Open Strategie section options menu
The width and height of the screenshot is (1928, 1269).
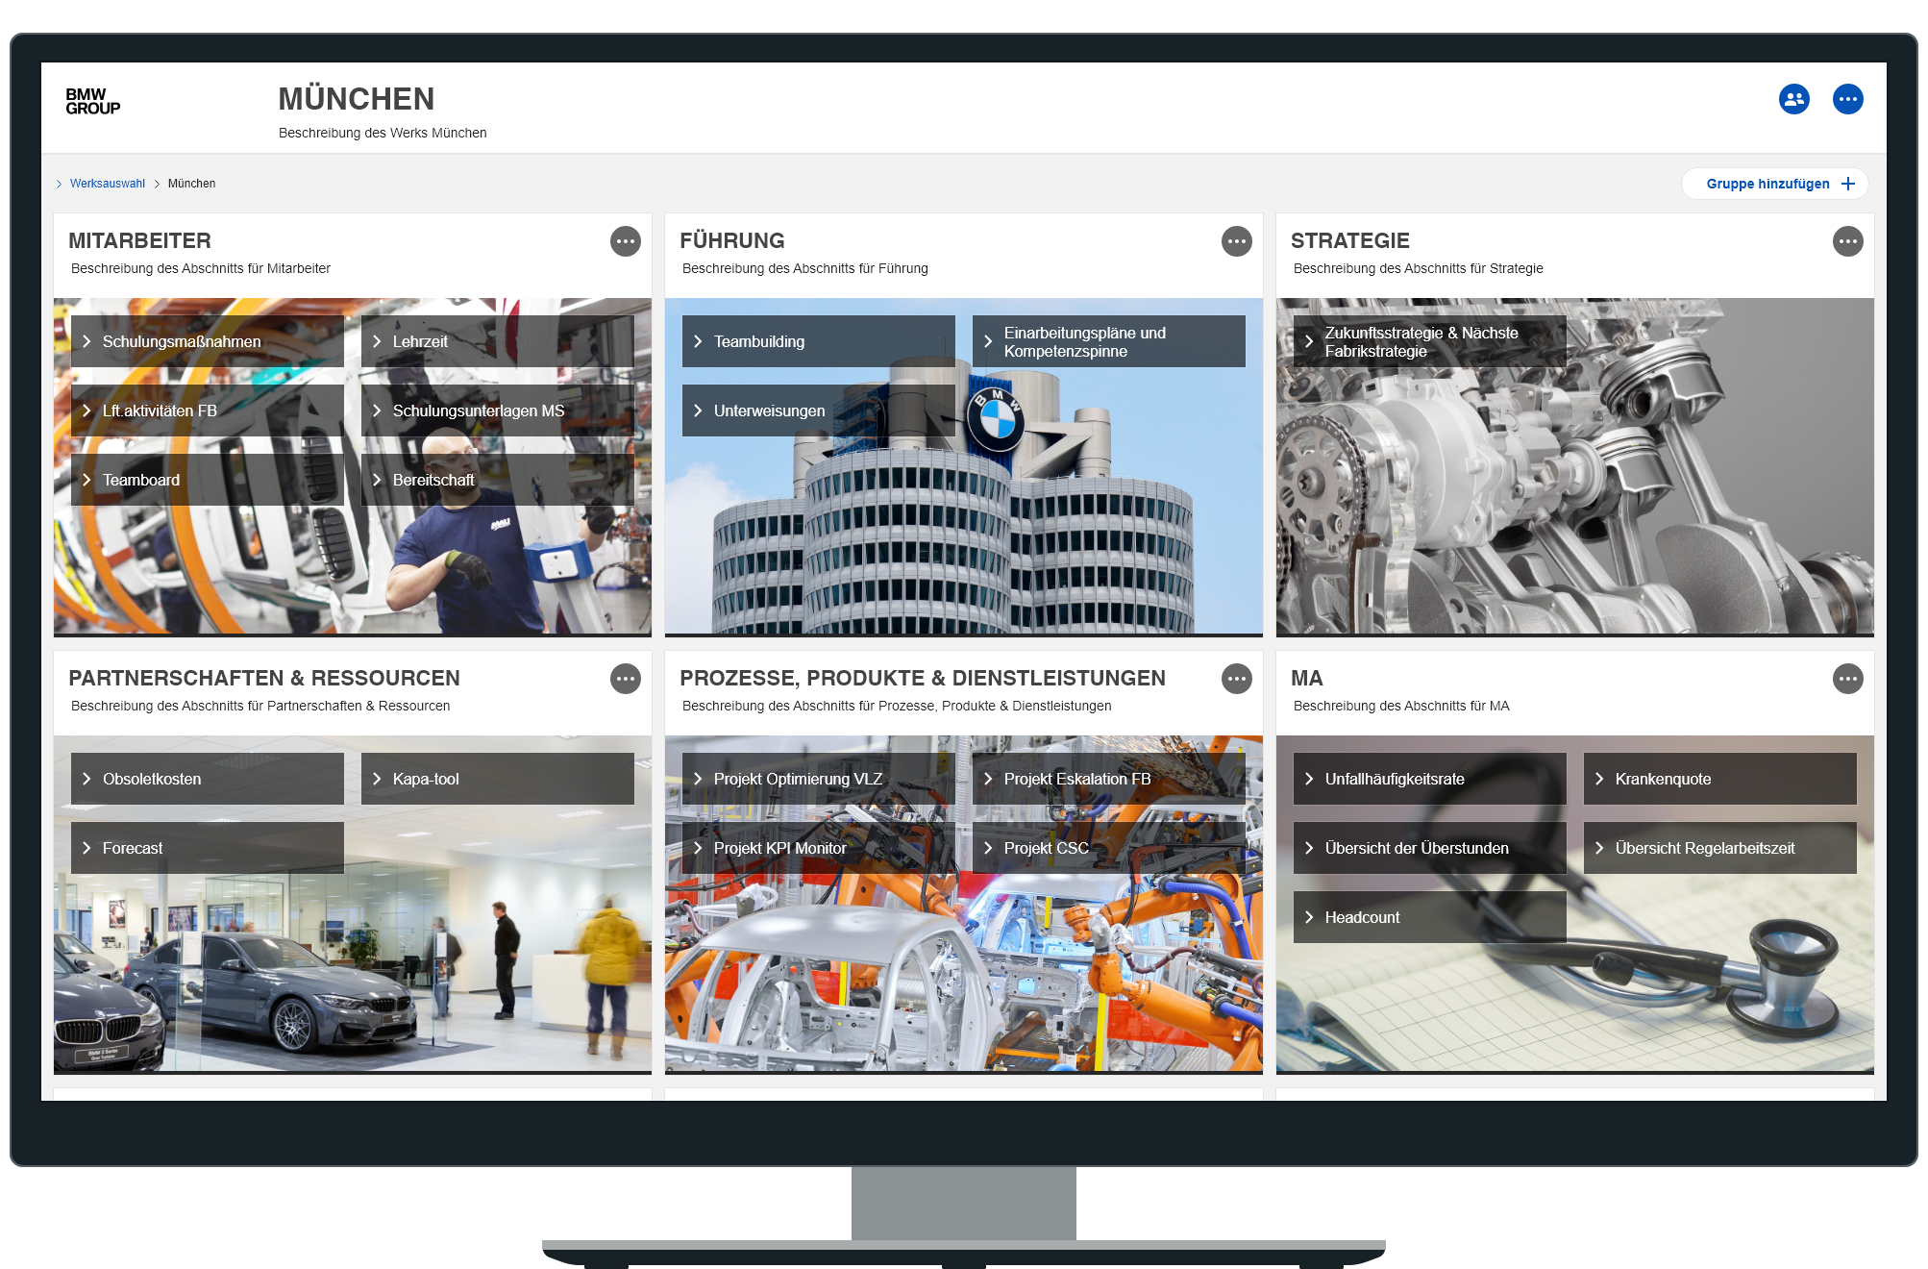1847,241
